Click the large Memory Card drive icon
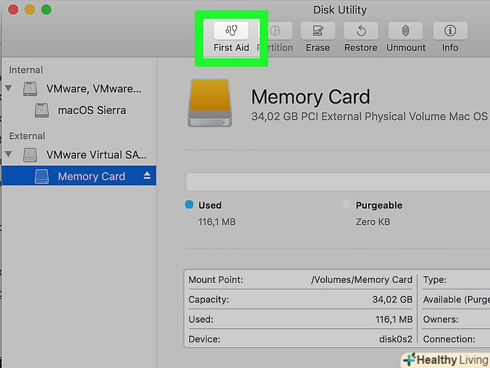The width and height of the screenshot is (490, 368). tap(209, 101)
